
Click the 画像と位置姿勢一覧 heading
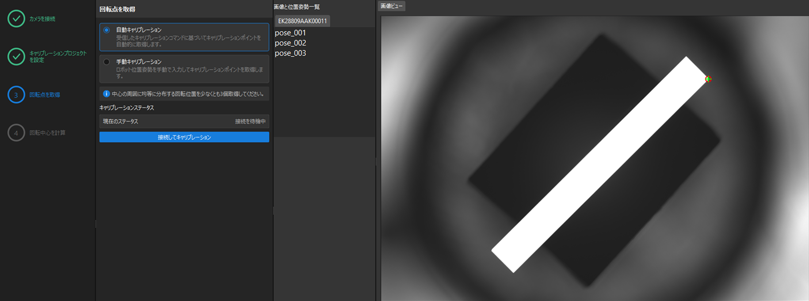click(x=297, y=7)
